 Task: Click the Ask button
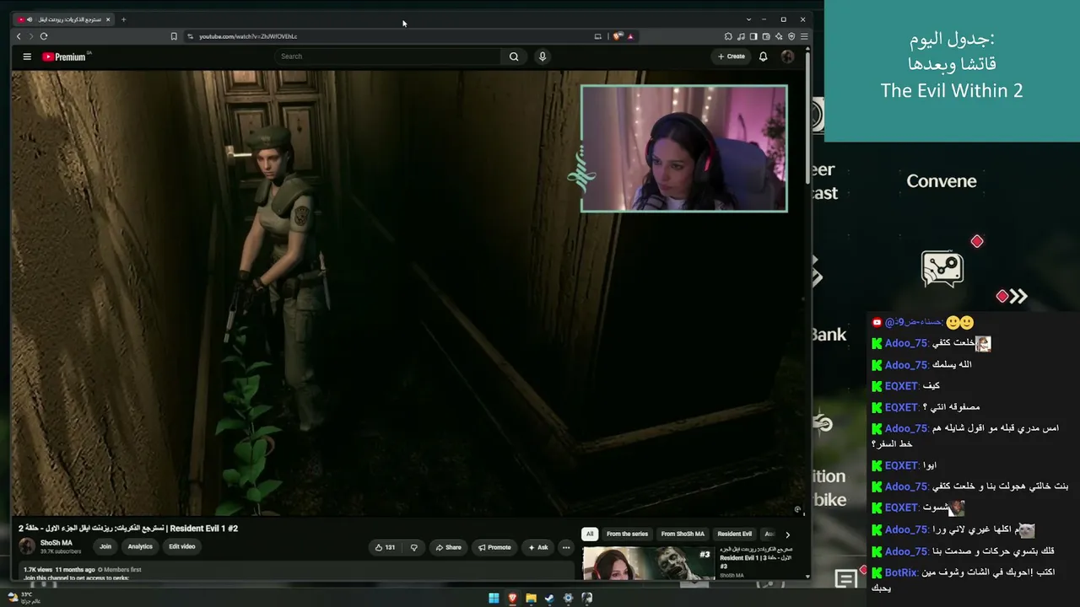tap(537, 547)
